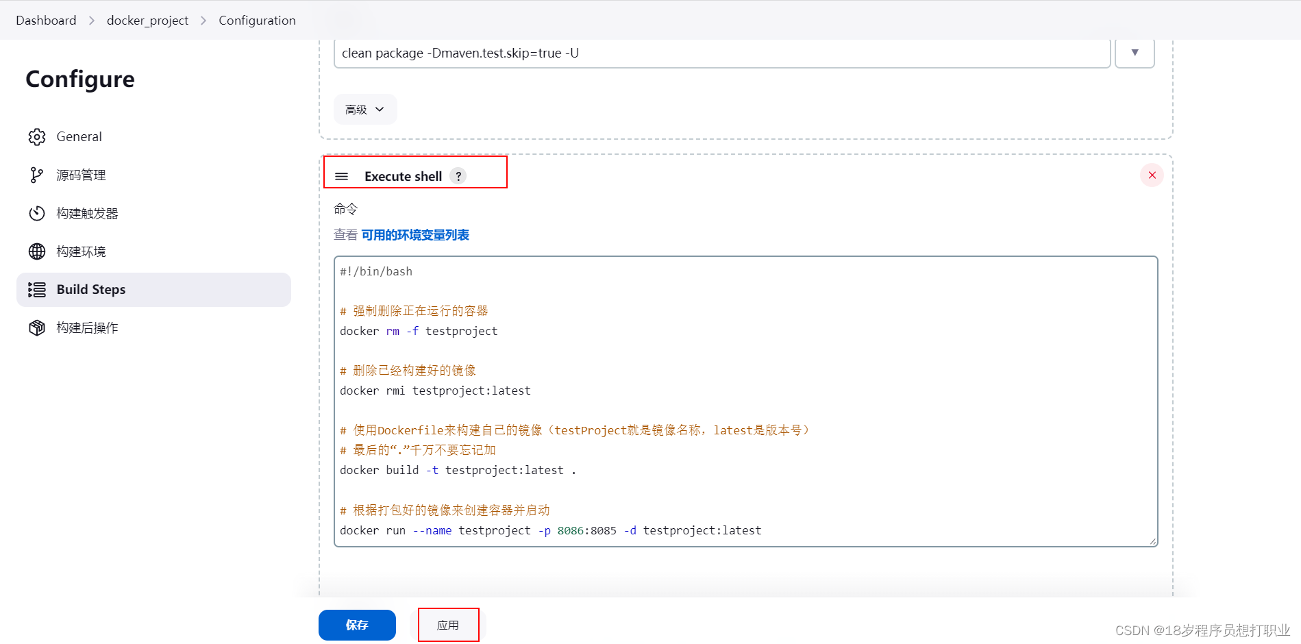Screen dimensions: 1301x644
Task: Click the Configure page heading
Action: [x=80, y=79]
